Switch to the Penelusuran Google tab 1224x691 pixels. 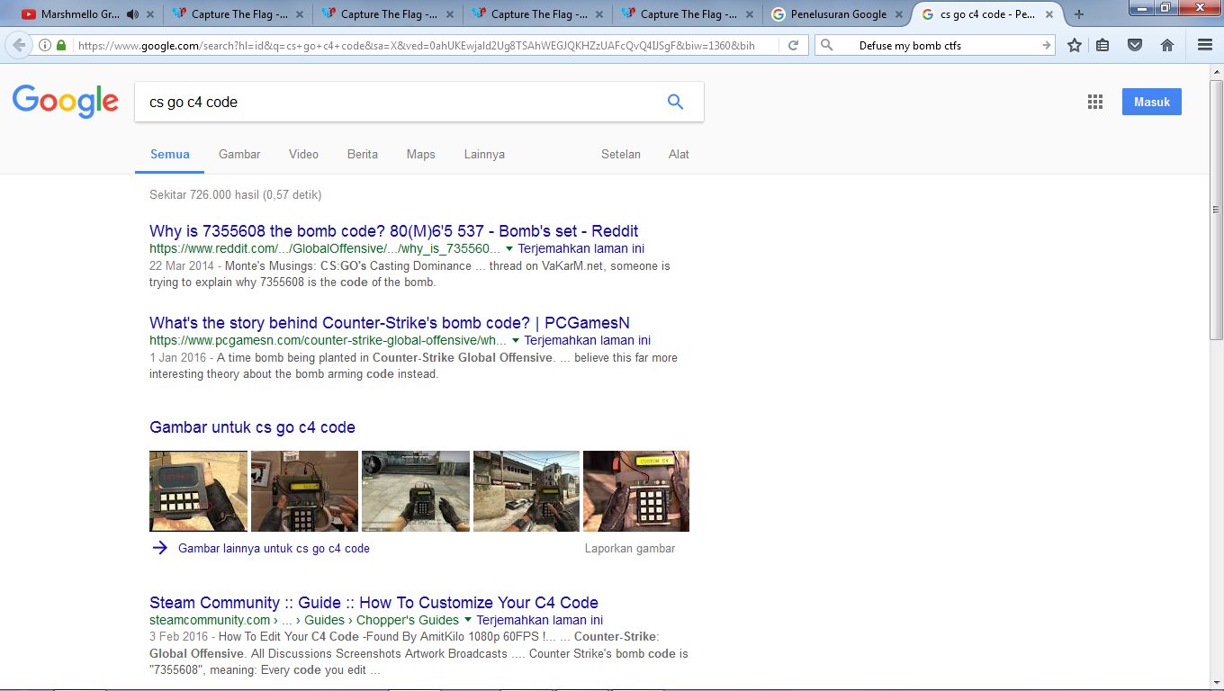point(837,14)
